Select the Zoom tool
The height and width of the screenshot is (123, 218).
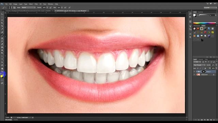(2, 71)
